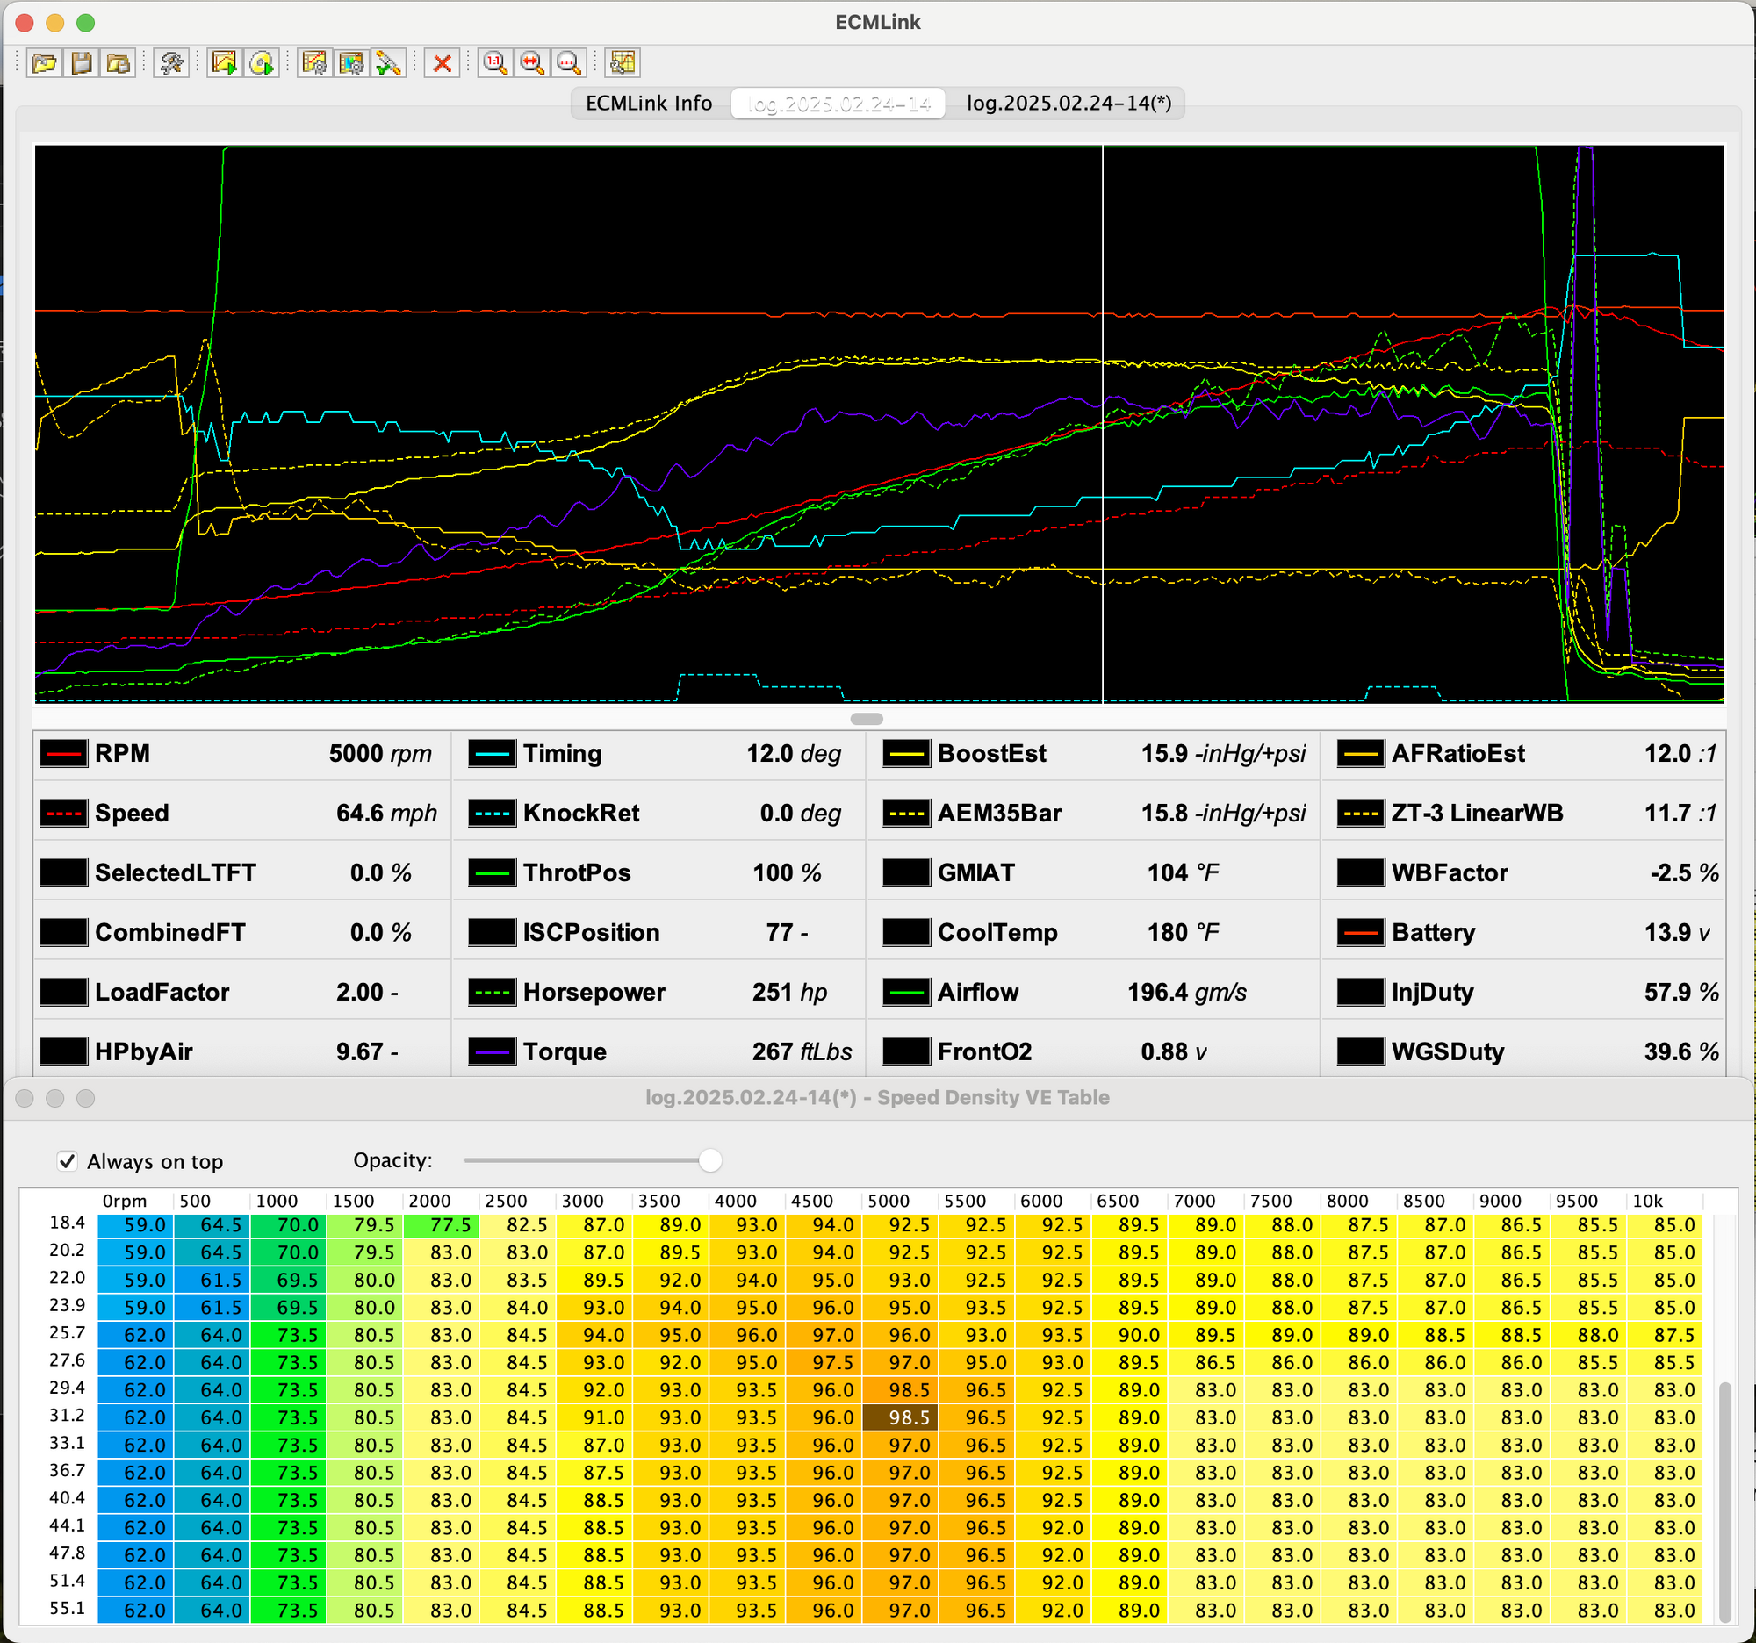Image resolution: width=1756 pixels, height=1643 pixels.
Task: Click the KnockRet dashed cyan swatch
Action: click(492, 813)
